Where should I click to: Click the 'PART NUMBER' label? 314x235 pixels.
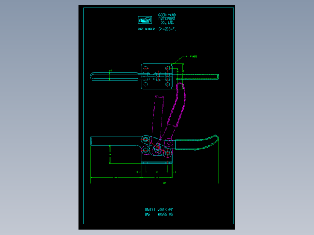point(146,29)
